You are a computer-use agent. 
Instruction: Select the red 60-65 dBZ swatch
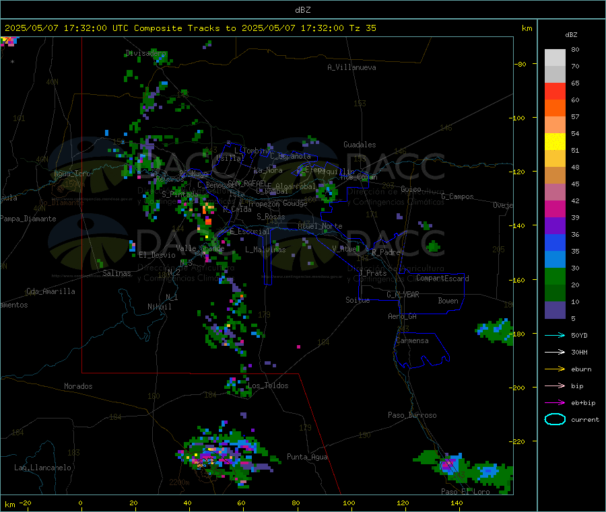coord(555,91)
